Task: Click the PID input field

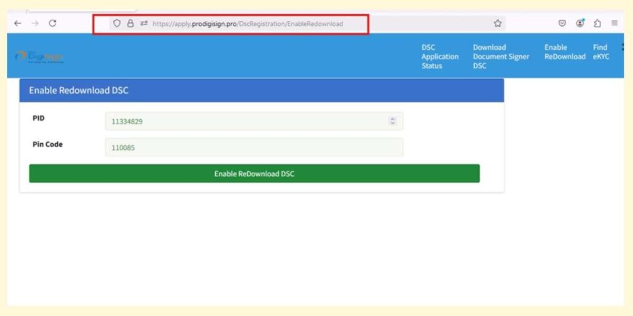Action: coord(254,122)
